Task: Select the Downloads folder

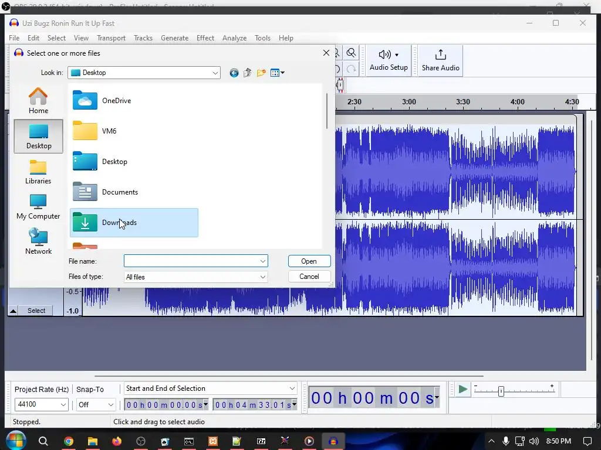Action: pos(134,223)
